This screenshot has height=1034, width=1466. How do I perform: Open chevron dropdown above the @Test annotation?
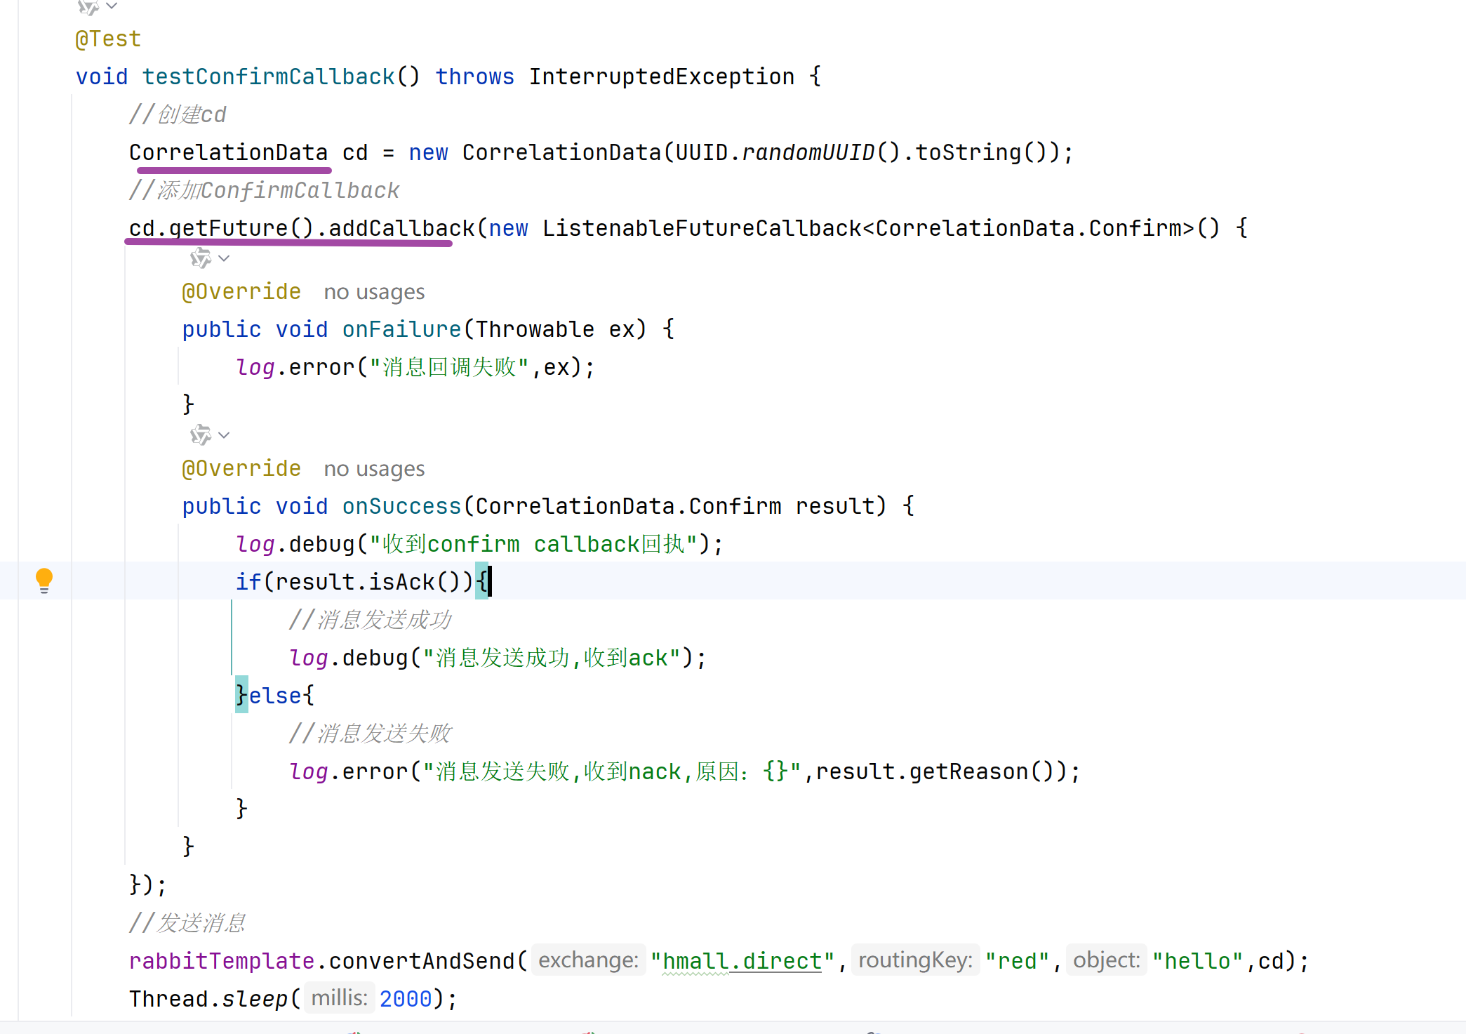tap(112, 6)
